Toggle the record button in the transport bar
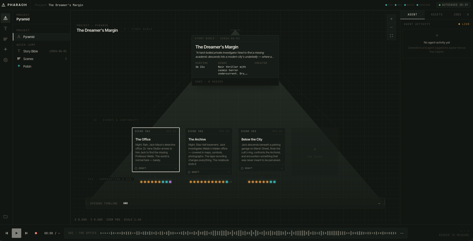Screen dimensions: 473x241 coord(36,233)
